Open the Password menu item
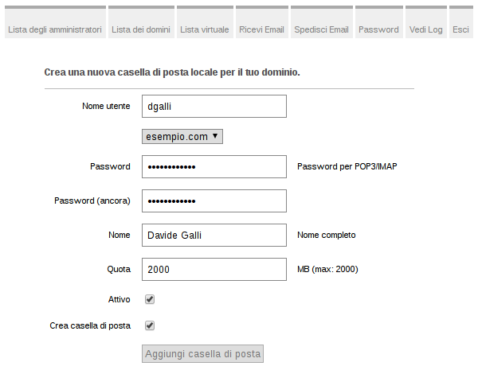 coord(378,29)
